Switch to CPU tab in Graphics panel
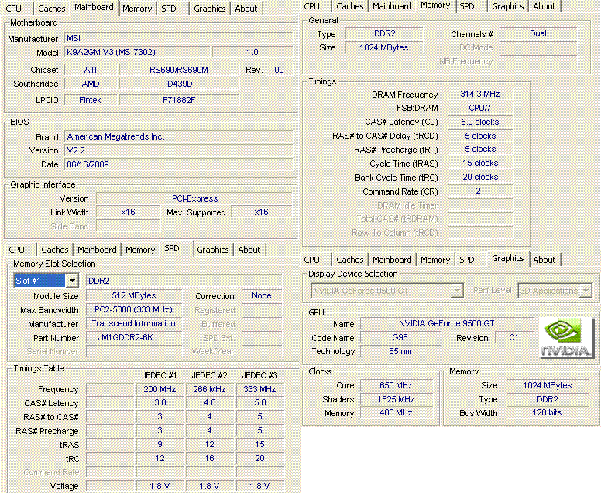The width and height of the screenshot is (601, 493). click(311, 260)
